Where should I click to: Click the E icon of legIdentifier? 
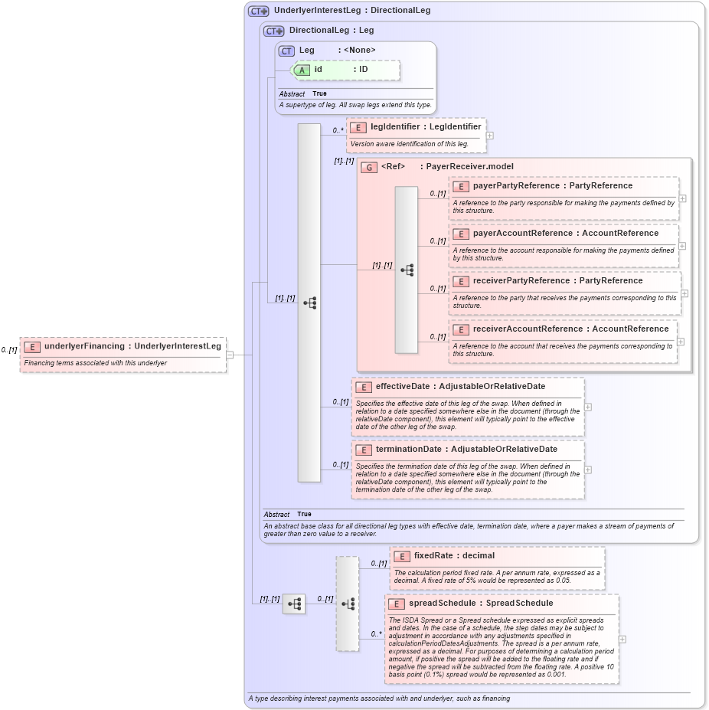358,128
